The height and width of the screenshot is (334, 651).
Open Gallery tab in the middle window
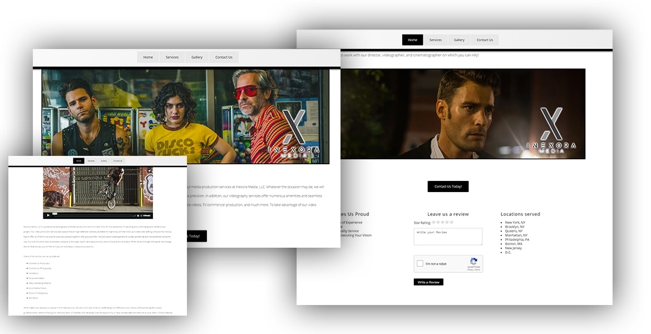197,57
